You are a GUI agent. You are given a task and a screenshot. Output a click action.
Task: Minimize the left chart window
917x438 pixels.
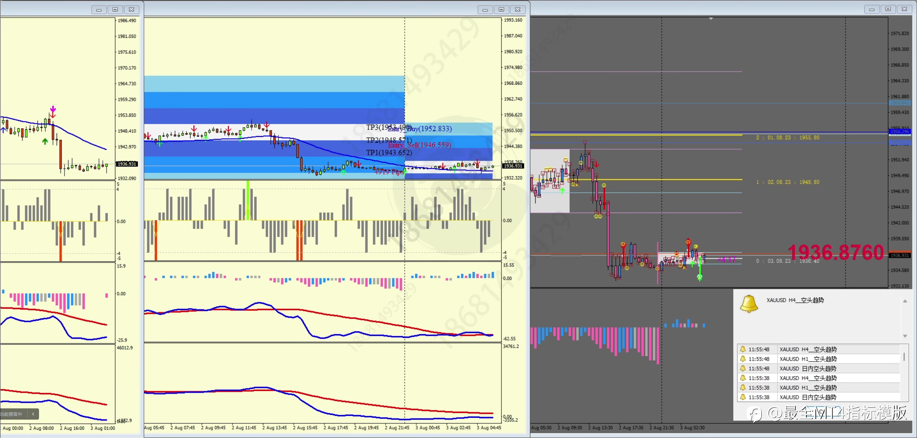point(99,10)
